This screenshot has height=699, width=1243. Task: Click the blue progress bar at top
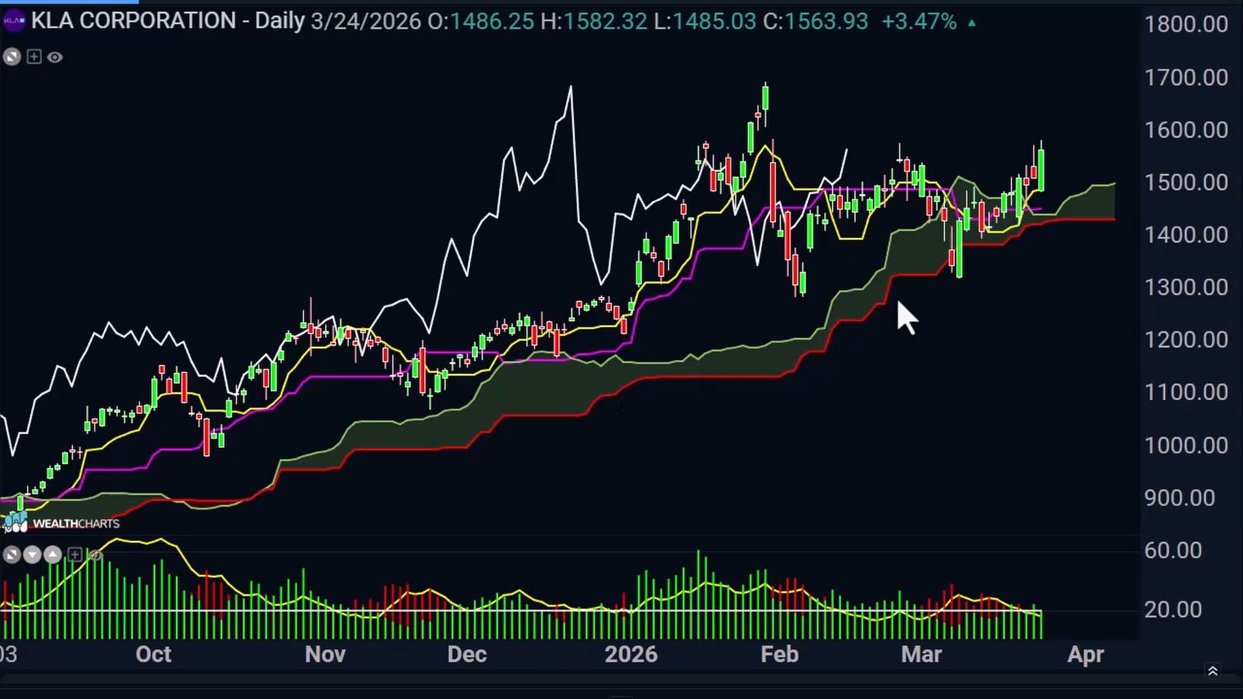(69, 2)
